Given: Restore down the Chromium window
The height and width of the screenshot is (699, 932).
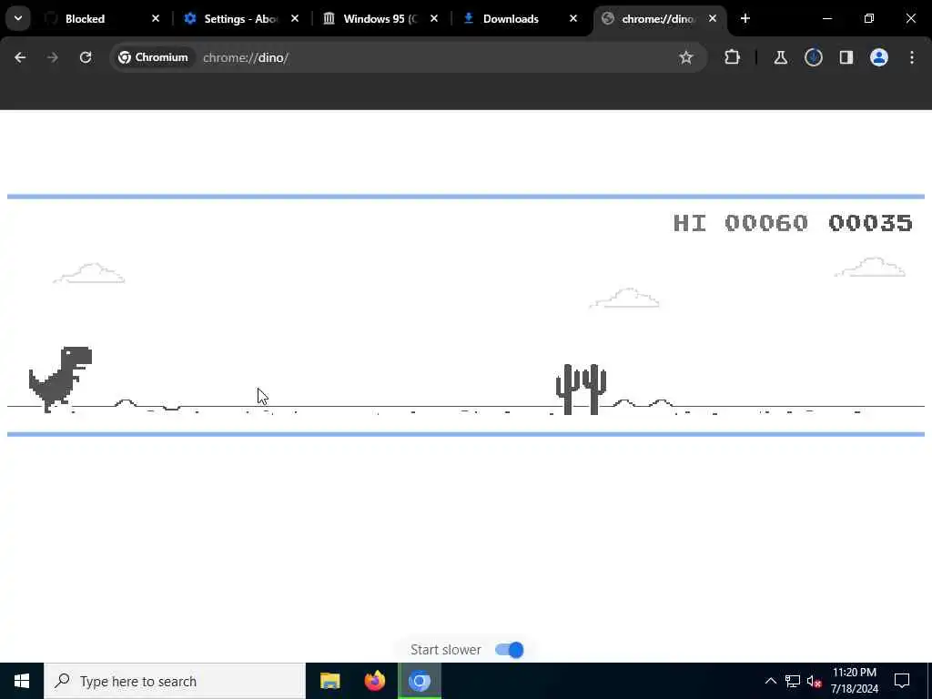Looking at the screenshot, I should 869,18.
